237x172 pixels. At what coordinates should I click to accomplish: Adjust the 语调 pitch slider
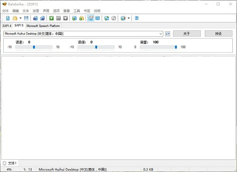coord(96,47)
